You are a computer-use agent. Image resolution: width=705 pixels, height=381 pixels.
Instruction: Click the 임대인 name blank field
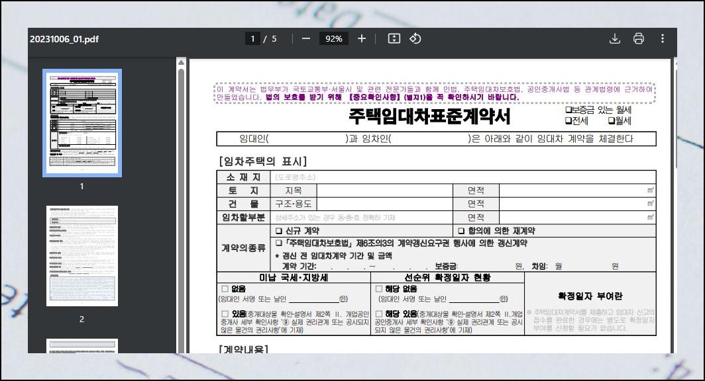tap(307, 139)
